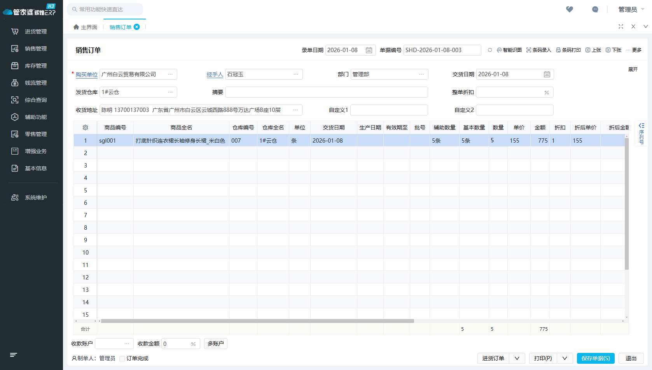Click 条码打印
Viewport: 652px width, 370px height.
pyautogui.click(x=568, y=50)
